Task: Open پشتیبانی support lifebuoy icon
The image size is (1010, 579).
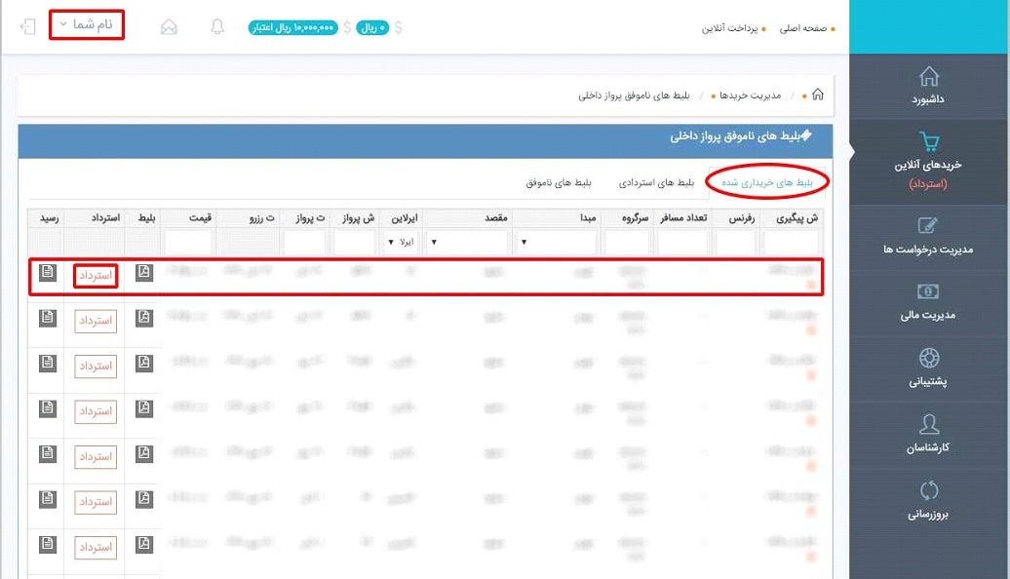Action: [929, 359]
